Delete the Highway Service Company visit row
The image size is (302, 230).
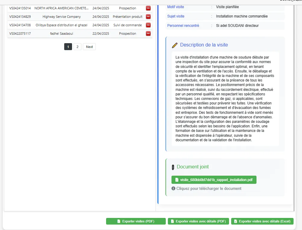[x=148, y=17]
